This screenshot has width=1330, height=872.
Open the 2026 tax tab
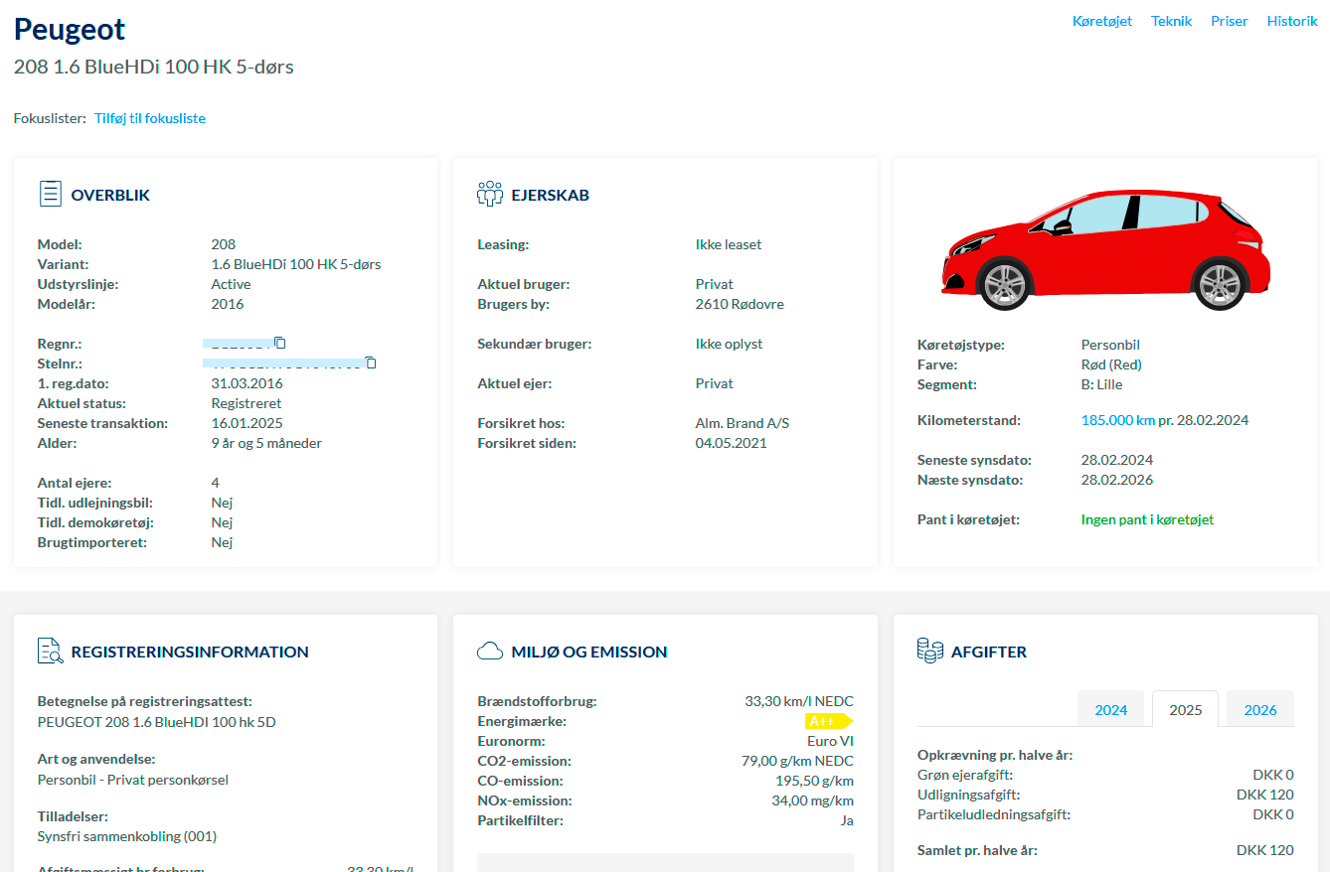point(1259,709)
